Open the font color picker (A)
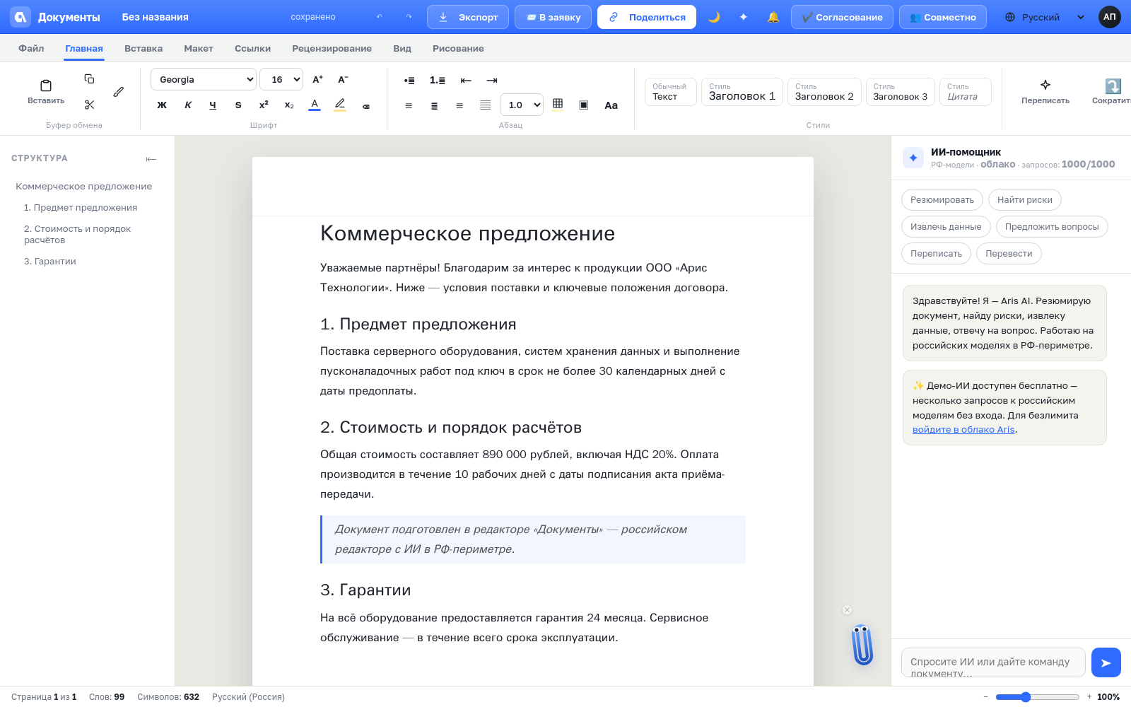 (x=315, y=105)
